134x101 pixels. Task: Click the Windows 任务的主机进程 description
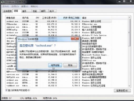click(94, 85)
